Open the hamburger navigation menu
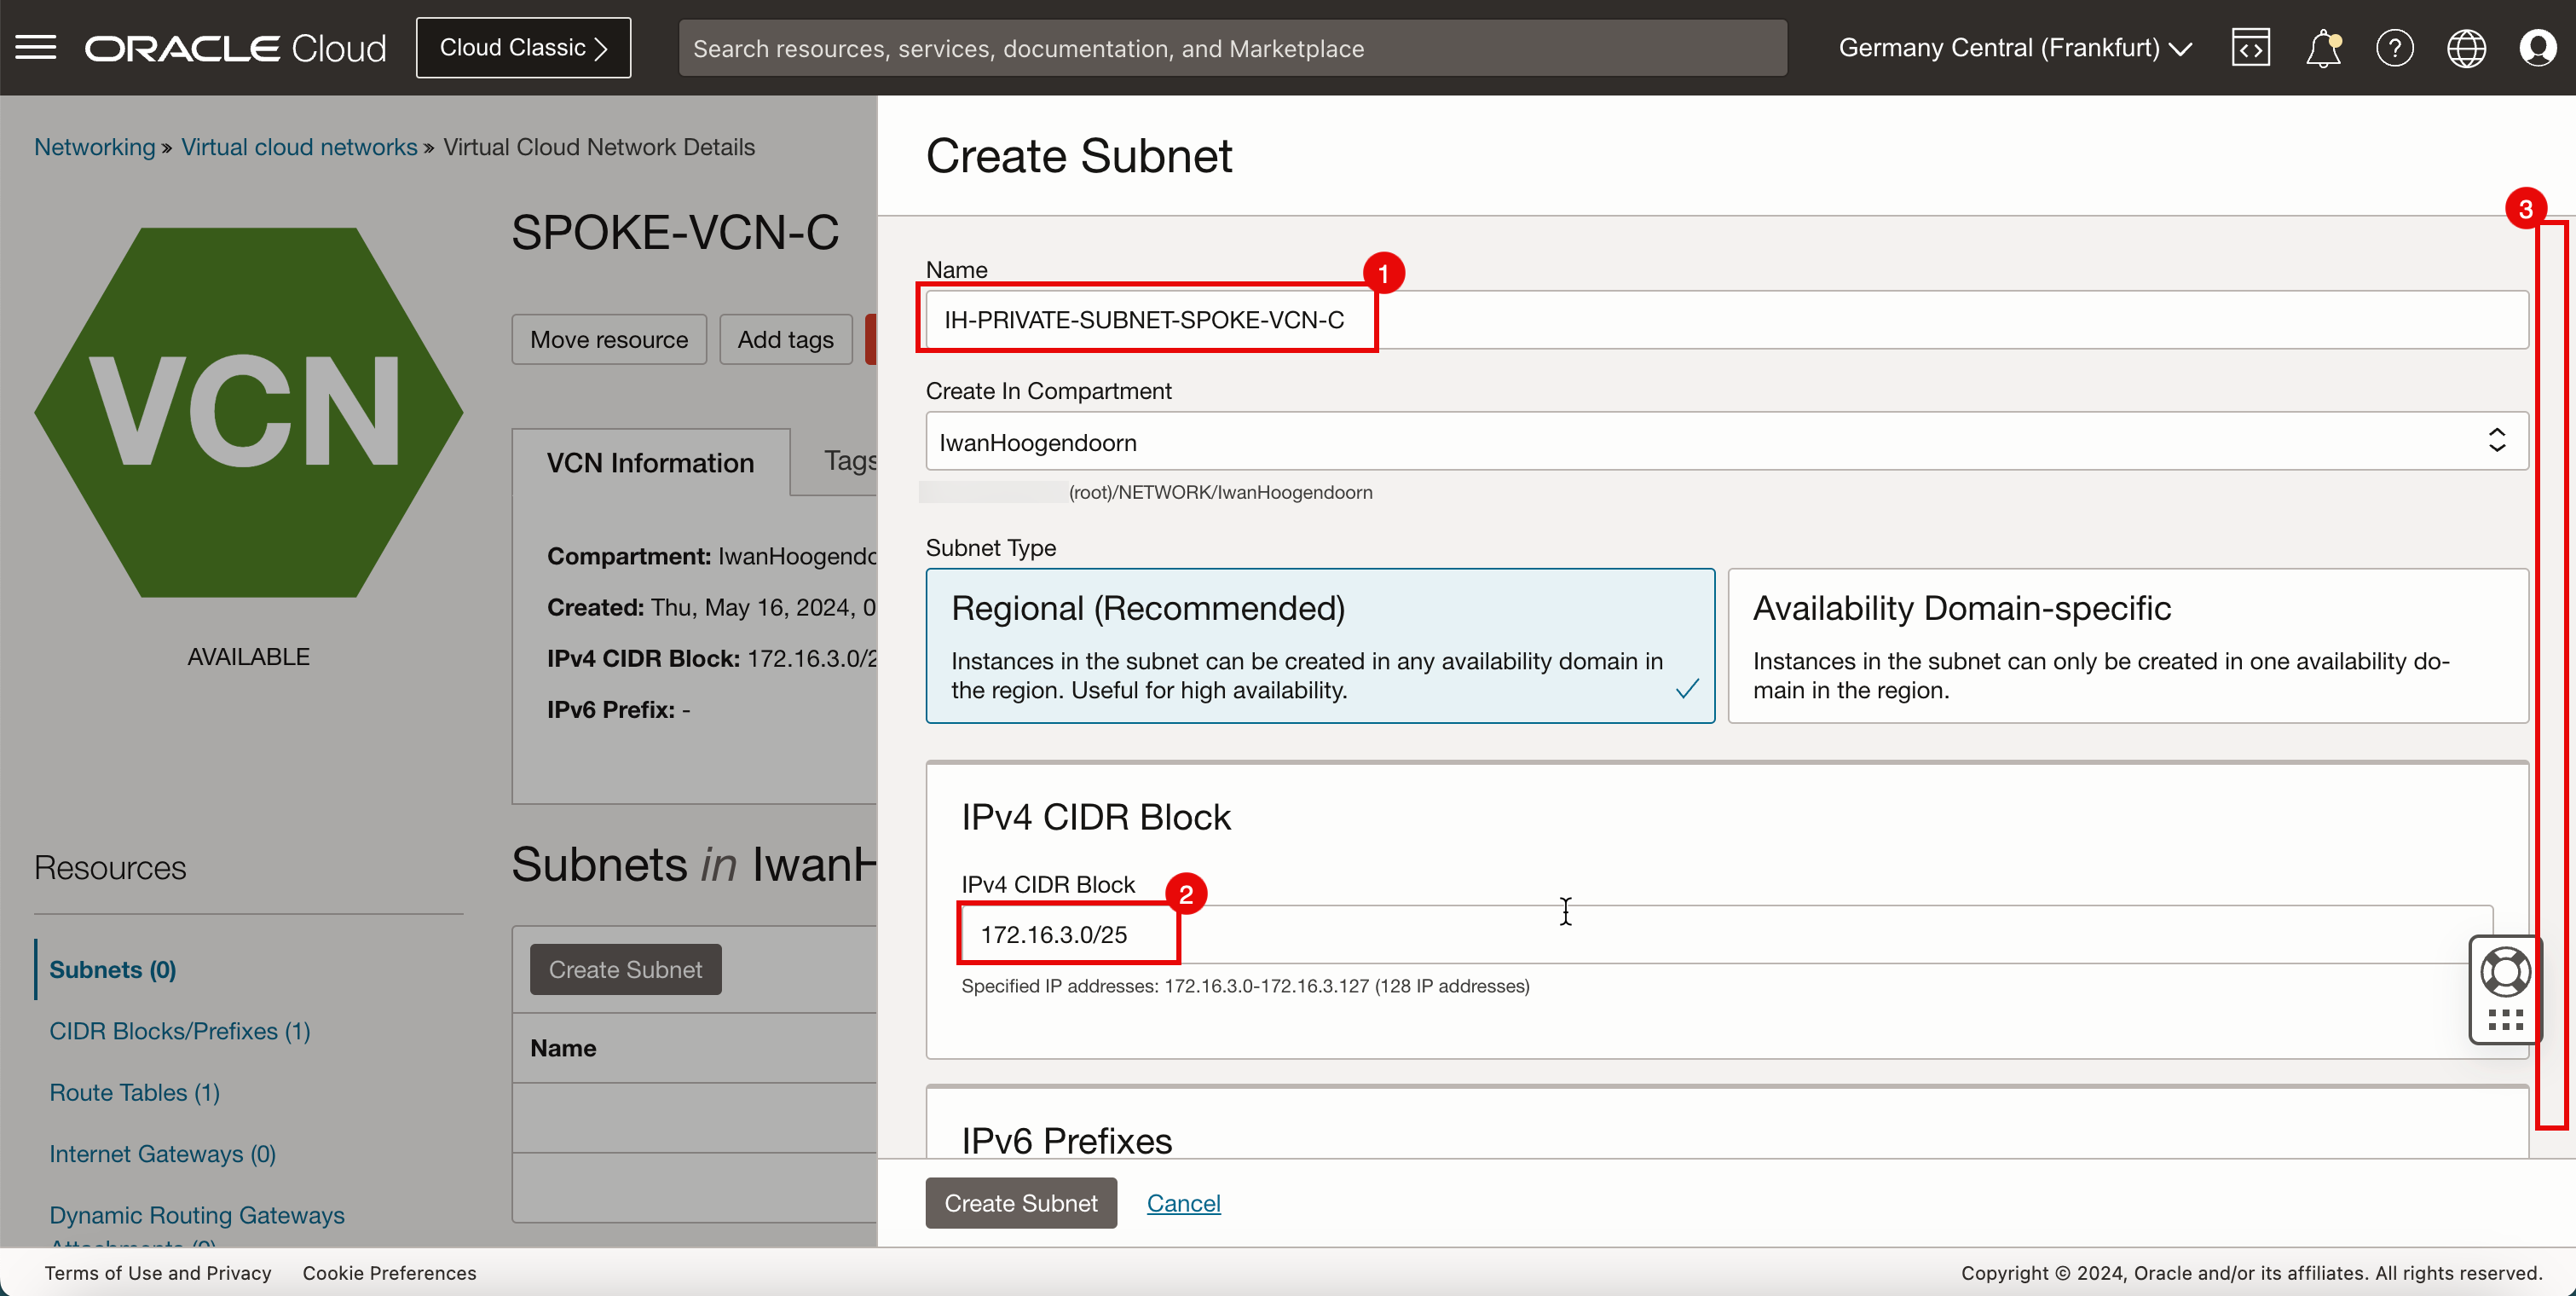Screen dimensions: 2576x1296 click(x=36, y=47)
